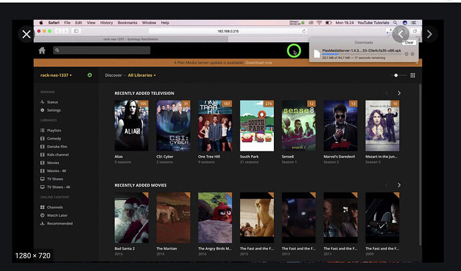Open the CSI: Cyber poster
461x271 pixels.
tap(173, 126)
